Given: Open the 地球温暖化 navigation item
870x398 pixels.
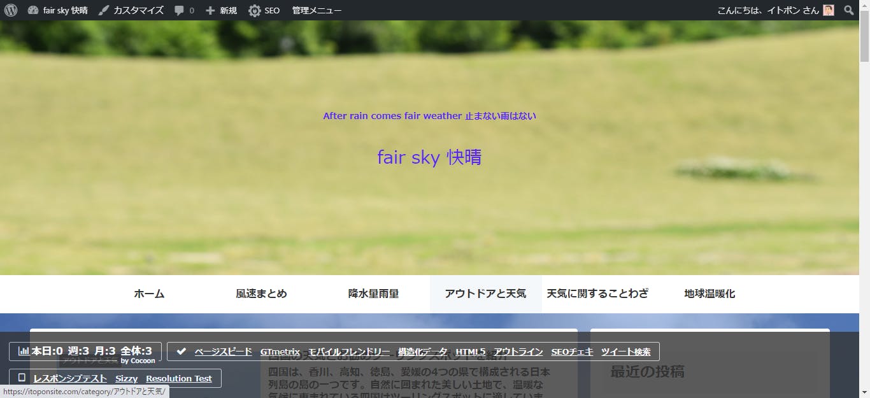Looking at the screenshot, I should [710, 294].
